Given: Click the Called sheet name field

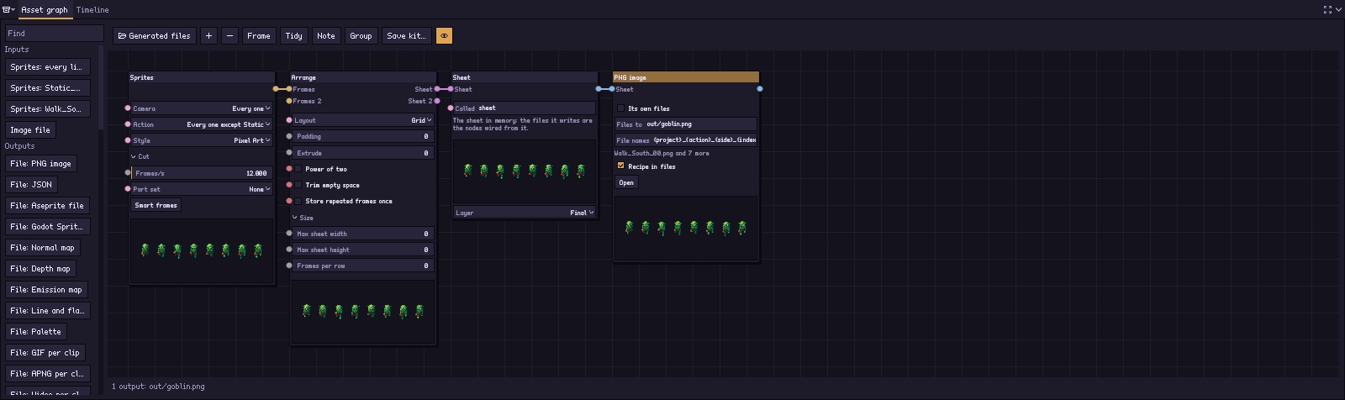Looking at the screenshot, I should pos(525,108).
